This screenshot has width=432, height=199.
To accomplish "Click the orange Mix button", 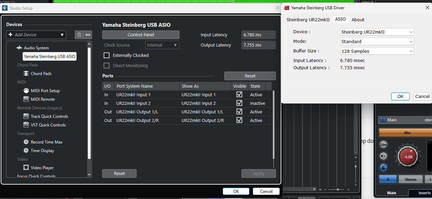I will pos(406,133).
